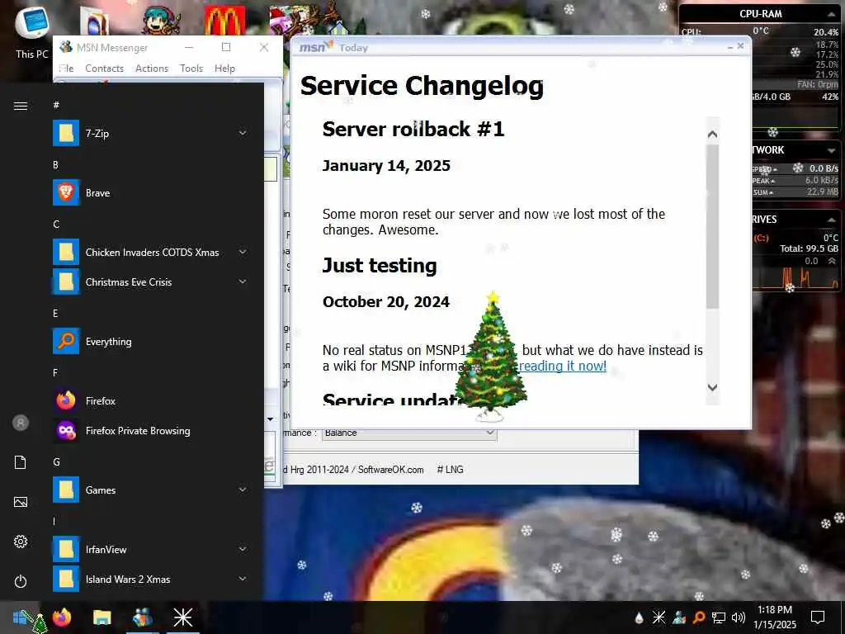
Task: Expand the 7-Zip folder in Start
Action: 243,133
